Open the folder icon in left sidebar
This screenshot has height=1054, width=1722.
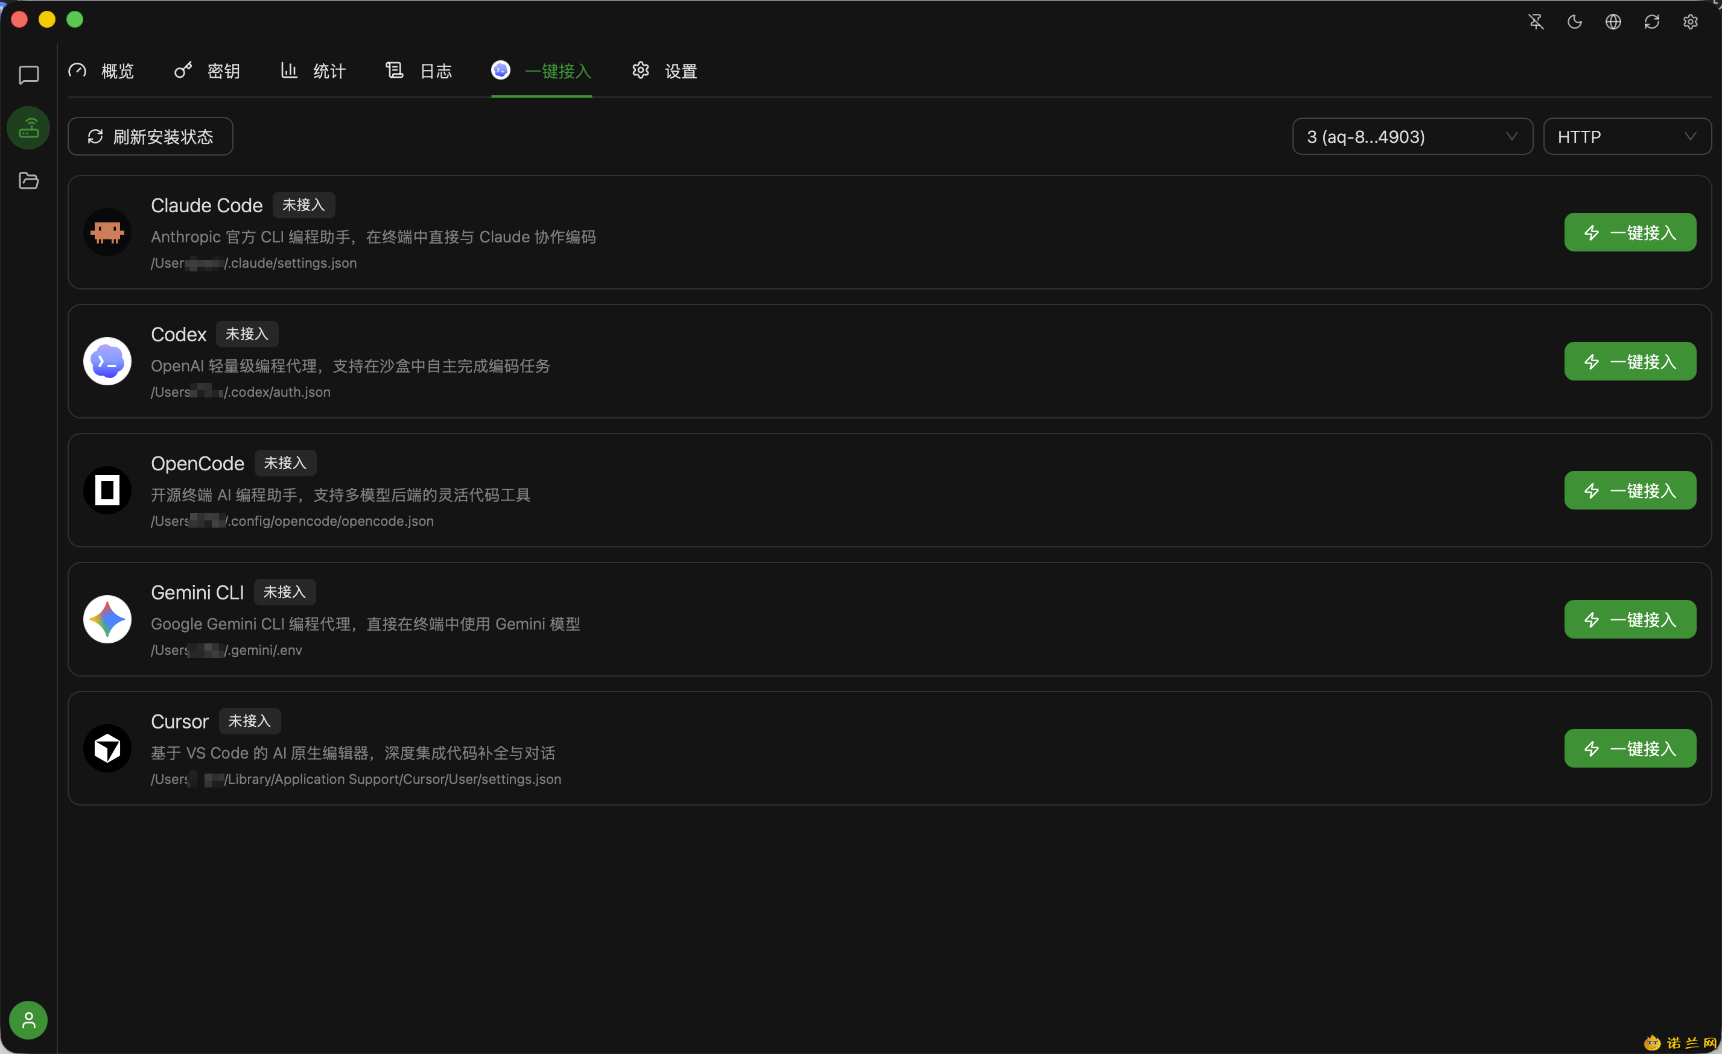pos(28,181)
